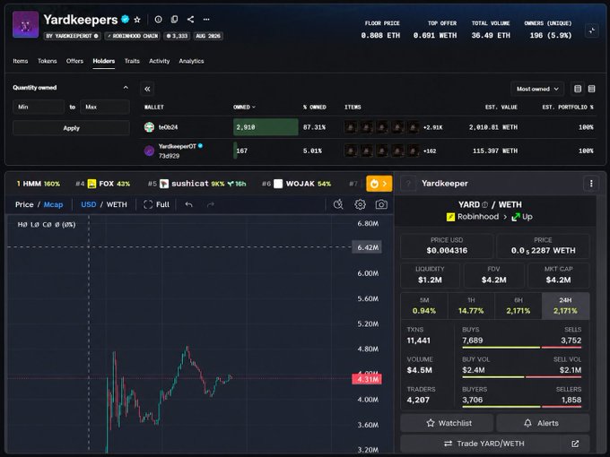The width and height of the screenshot is (610, 457).
Task: Open HMM trending ticker
Action: coord(38,184)
